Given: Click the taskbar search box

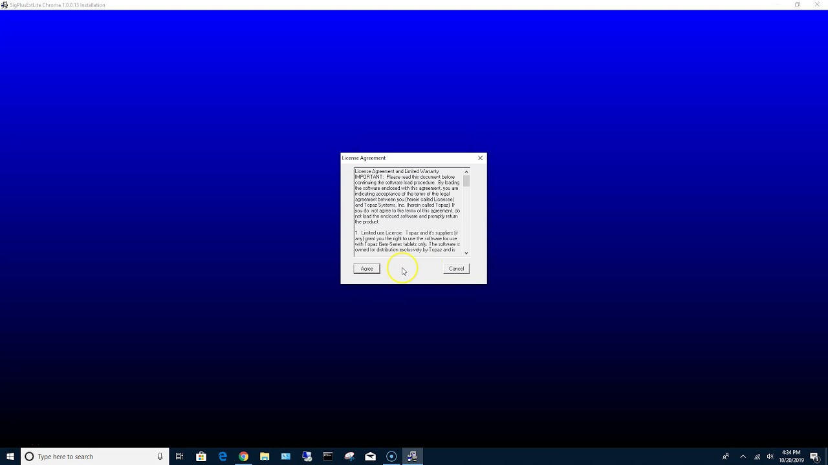Looking at the screenshot, I should [95, 457].
